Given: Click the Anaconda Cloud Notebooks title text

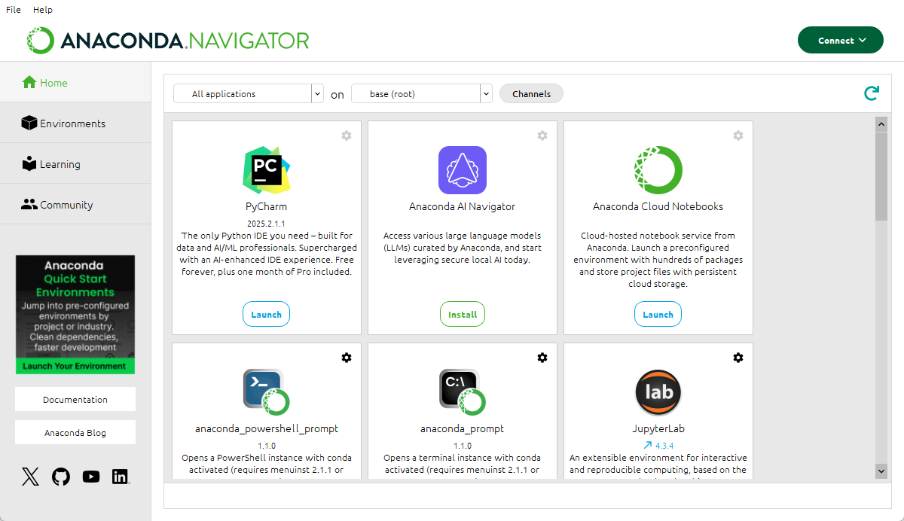Looking at the screenshot, I should pyautogui.click(x=658, y=206).
